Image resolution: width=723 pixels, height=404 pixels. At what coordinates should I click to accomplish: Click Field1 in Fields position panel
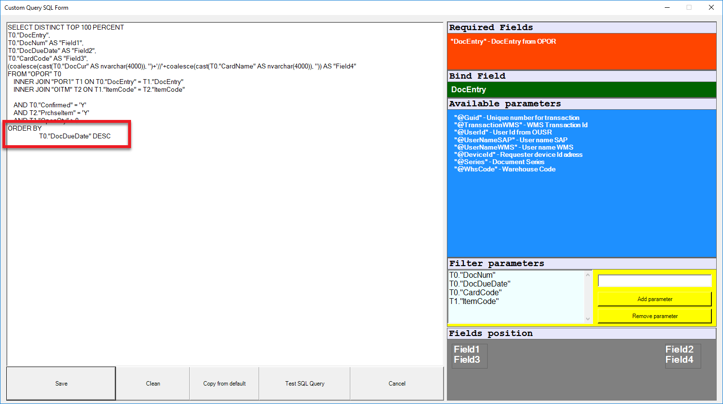(x=466, y=350)
